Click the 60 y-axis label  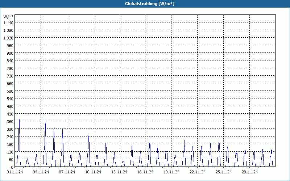pos(11,160)
